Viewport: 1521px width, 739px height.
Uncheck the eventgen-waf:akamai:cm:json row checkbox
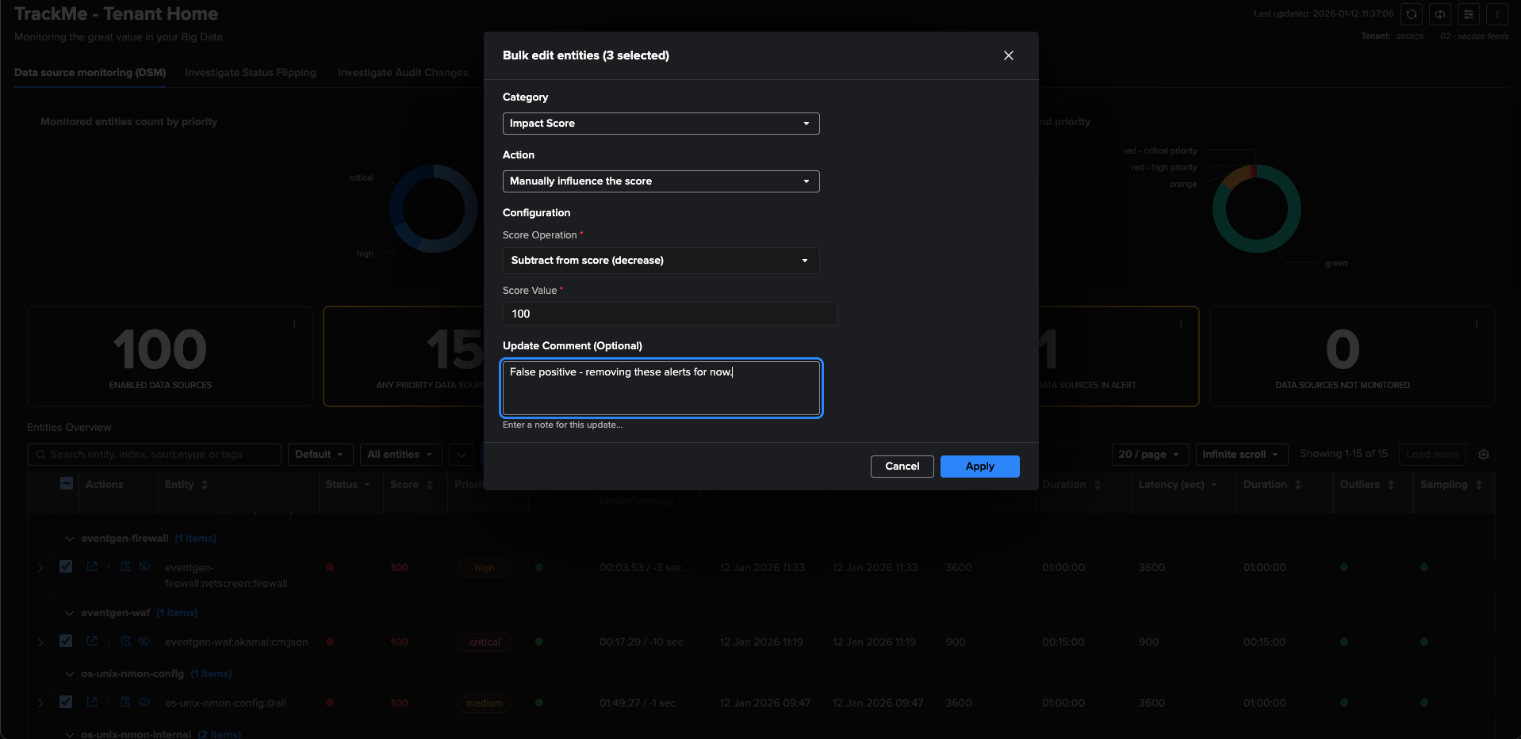(x=66, y=642)
